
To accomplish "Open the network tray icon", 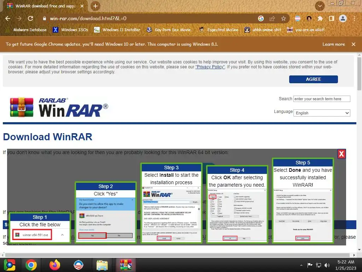I will [x=319, y=265].
